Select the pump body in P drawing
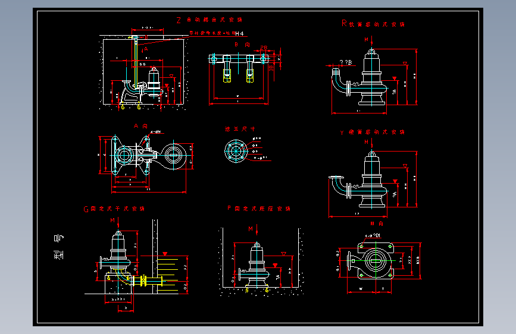The width and height of the screenshot is (516, 334). pos(255,265)
